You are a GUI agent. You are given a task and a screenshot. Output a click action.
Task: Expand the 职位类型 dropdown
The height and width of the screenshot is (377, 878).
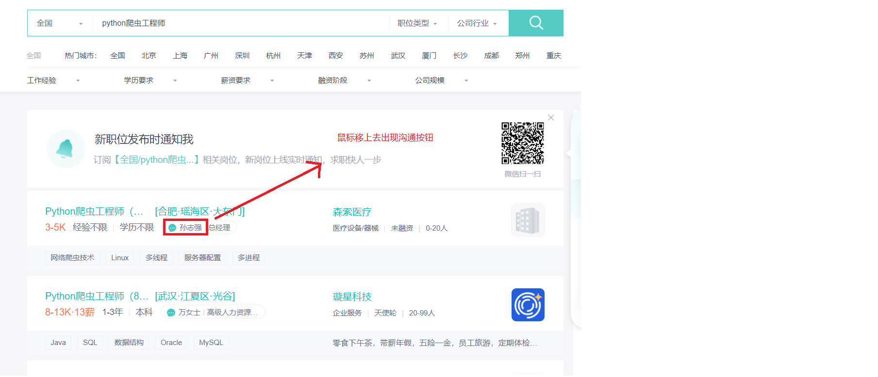[x=417, y=23]
